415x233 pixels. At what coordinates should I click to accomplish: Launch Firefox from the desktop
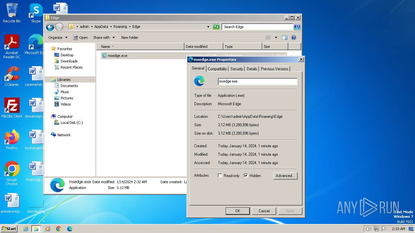click(x=12, y=140)
